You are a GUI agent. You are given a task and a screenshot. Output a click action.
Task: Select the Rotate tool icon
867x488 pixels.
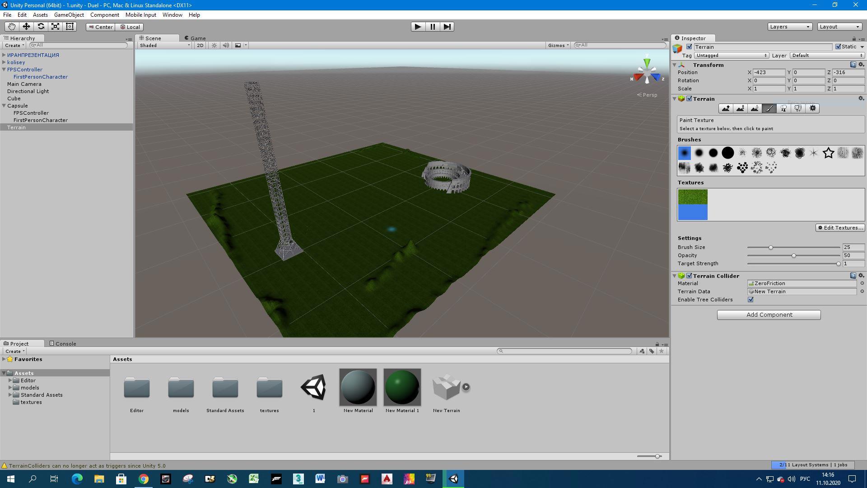click(x=41, y=27)
